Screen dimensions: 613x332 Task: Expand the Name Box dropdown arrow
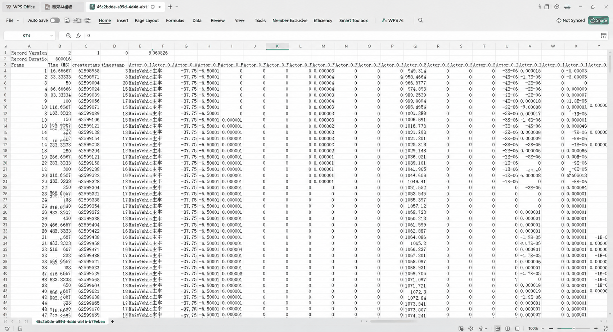click(51, 36)
